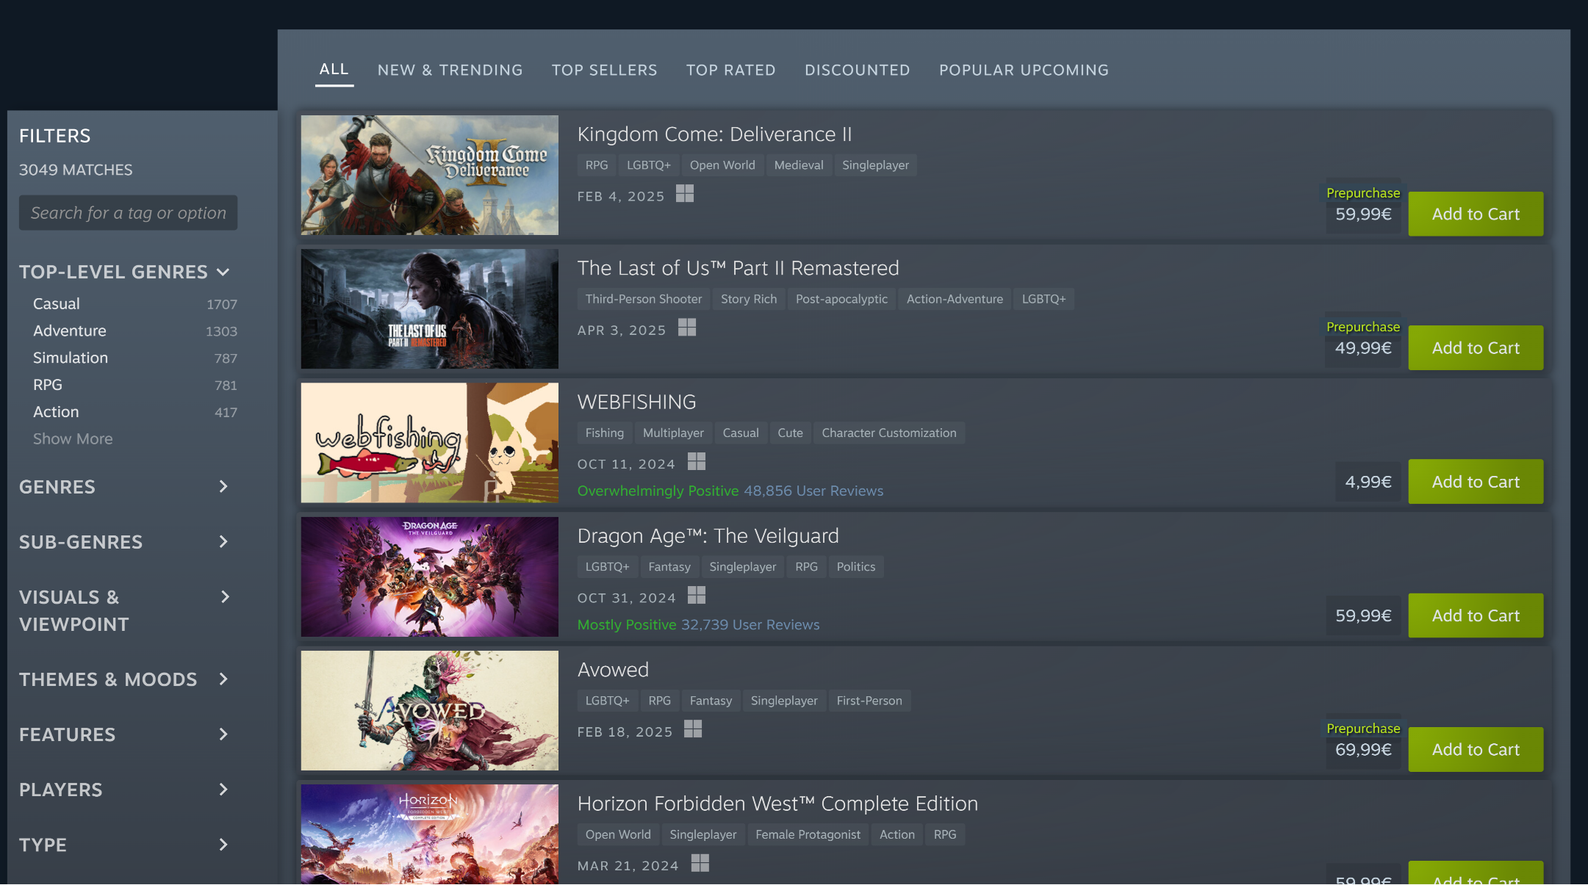Click Show More under top-level genres

pyautogui.click(x=73, y=439)
